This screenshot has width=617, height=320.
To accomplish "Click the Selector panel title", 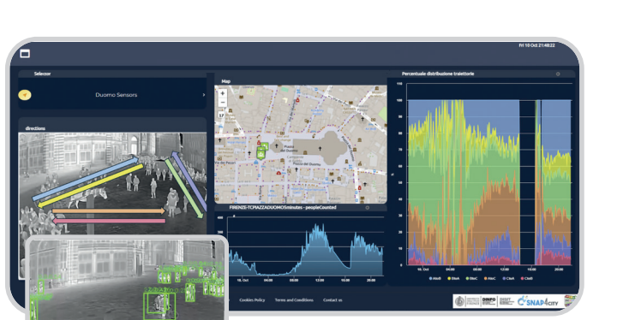I will pyautogui.click(x=42, y=74).
